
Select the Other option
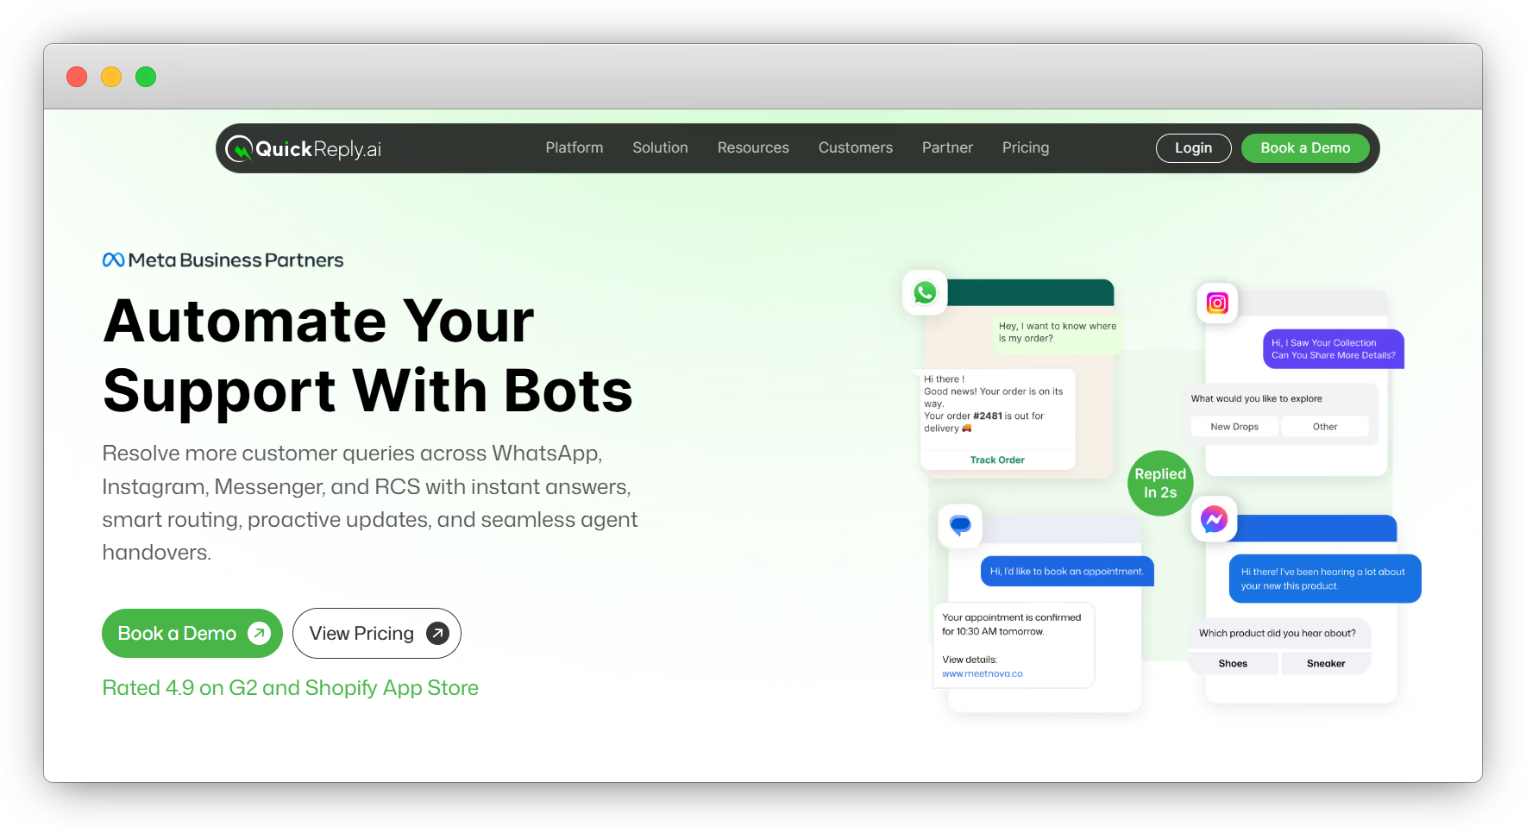(1325, 427)
